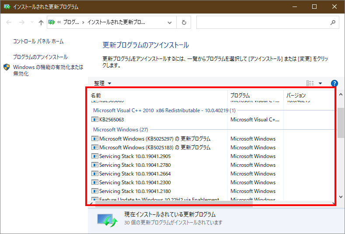Screen dimensions: 345x234
Task: Click the shield icon beside Windows features
Action: point(7,67)
